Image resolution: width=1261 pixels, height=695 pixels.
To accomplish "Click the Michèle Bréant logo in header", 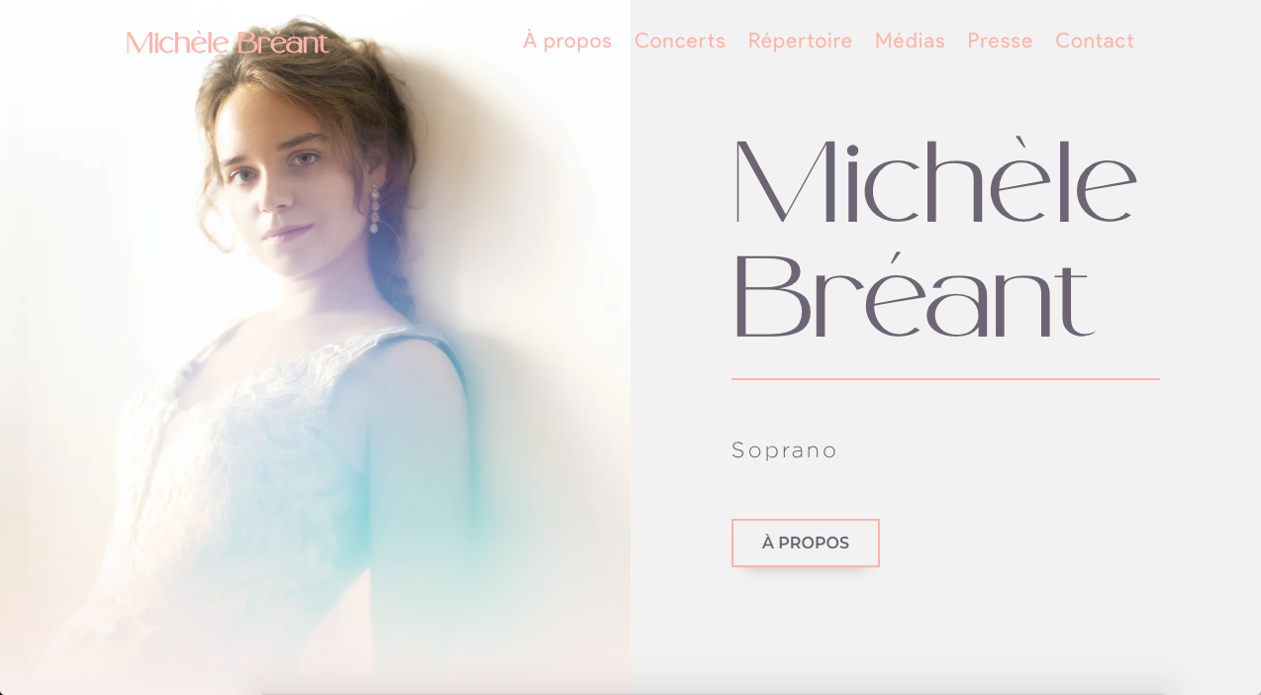I will (227, 43).
